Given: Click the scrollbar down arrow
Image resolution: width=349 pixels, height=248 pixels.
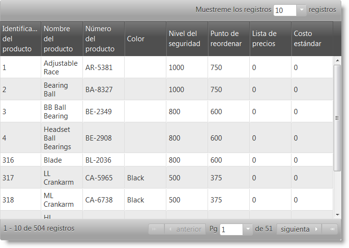Looking at the screenshot, I should [337, 214].
